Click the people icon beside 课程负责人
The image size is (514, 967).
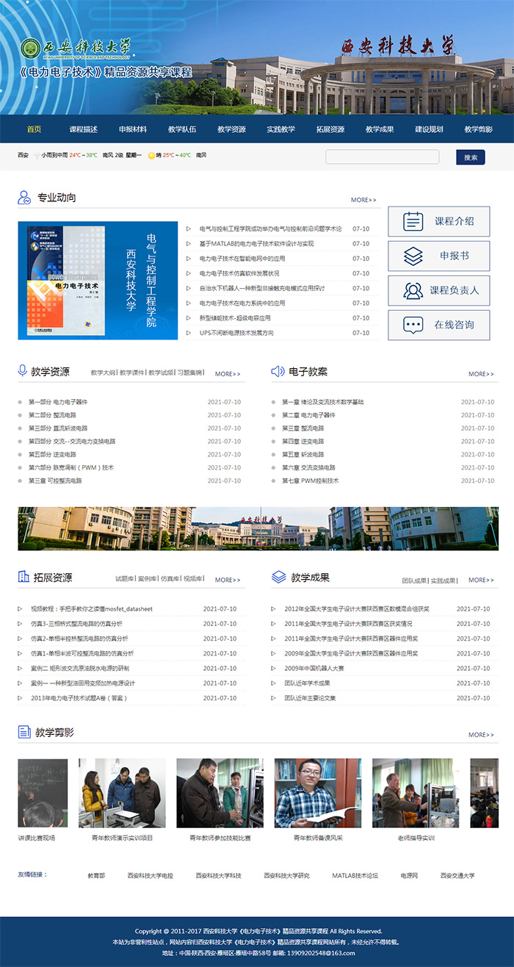pos(413,290)
